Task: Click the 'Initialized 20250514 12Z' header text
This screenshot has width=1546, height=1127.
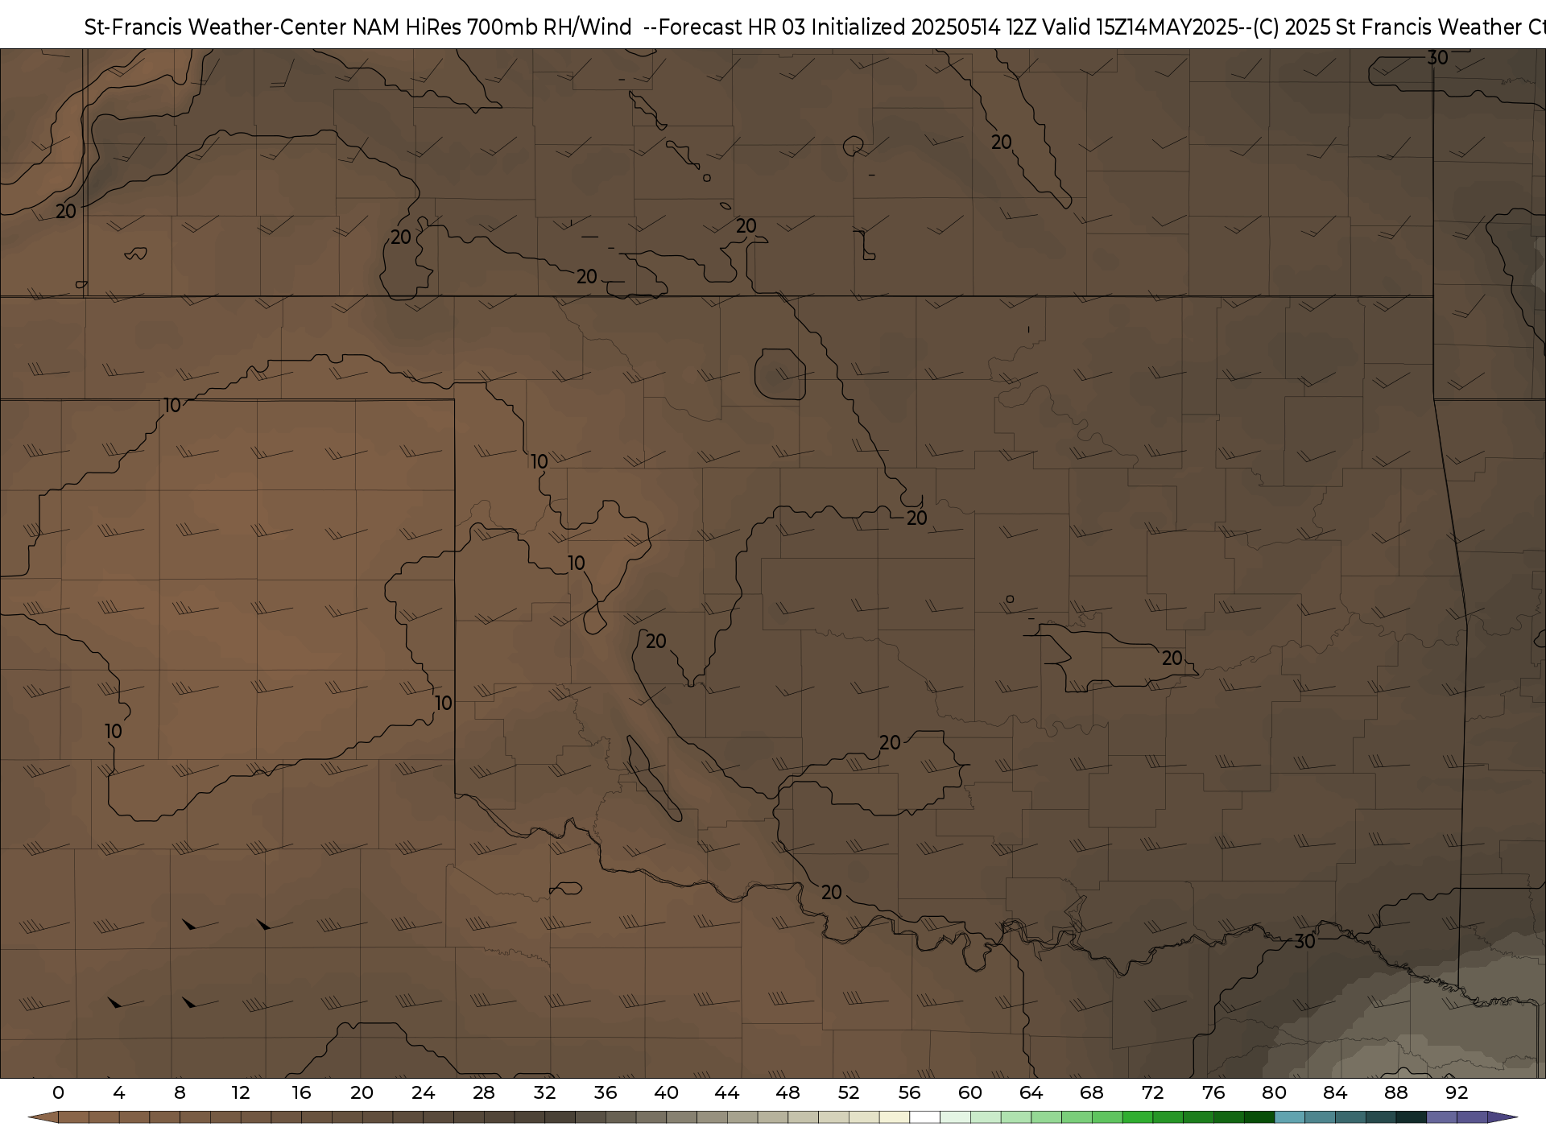Action: [x=924, y=27]
